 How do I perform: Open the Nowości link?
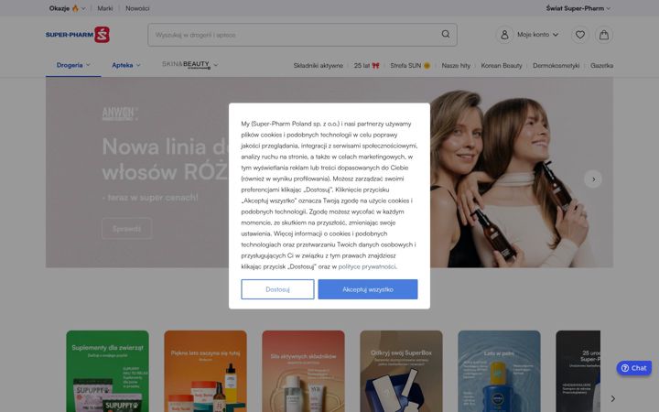(137, 8)
